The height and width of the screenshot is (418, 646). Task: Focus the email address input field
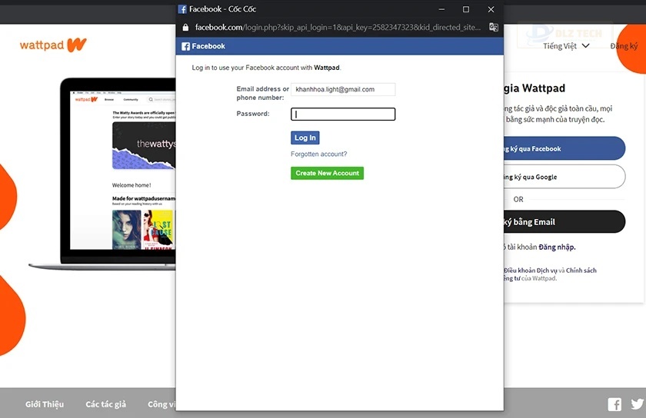point(343,89)
